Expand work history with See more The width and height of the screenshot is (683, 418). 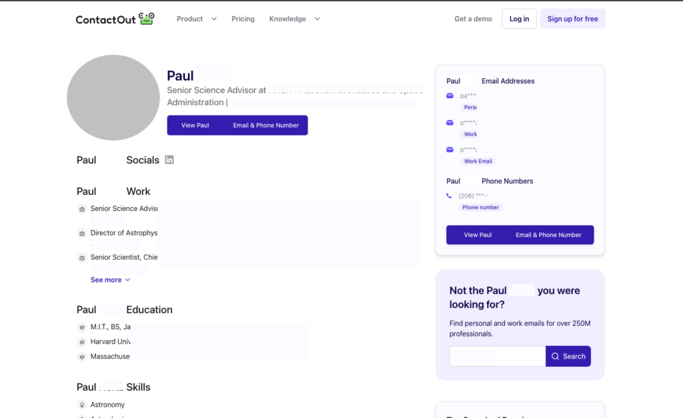point(110,280)
